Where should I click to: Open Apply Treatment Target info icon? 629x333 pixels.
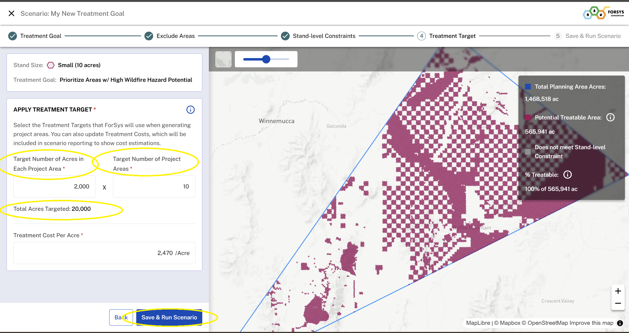190,110
